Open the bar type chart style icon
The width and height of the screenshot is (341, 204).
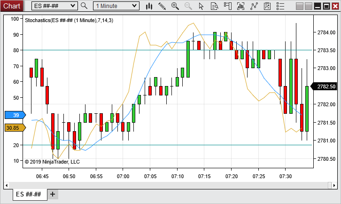pos(149,6)
